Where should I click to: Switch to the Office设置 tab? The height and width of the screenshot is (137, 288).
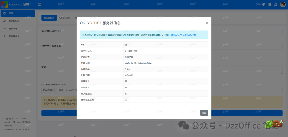pyautogui.click(x=65, y=18)
